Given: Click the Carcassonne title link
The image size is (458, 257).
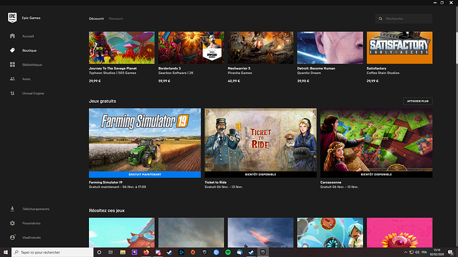Looking at the screenshot, I should (x=331, y=182).
